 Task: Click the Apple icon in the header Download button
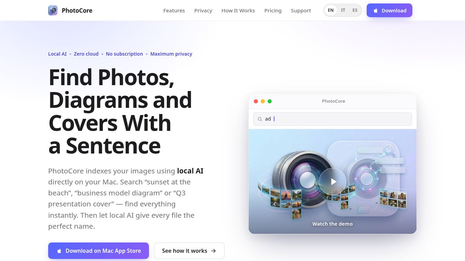pyautogui.click(x=376, y=11)
